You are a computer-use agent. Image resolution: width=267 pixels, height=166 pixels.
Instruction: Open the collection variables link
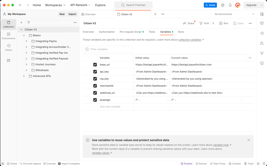coord(190,40)
